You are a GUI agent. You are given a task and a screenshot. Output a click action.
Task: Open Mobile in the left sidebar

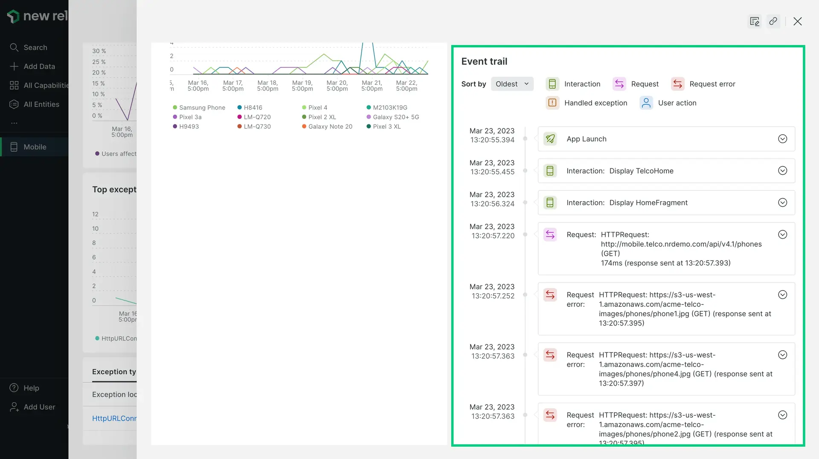pos(35,147)
